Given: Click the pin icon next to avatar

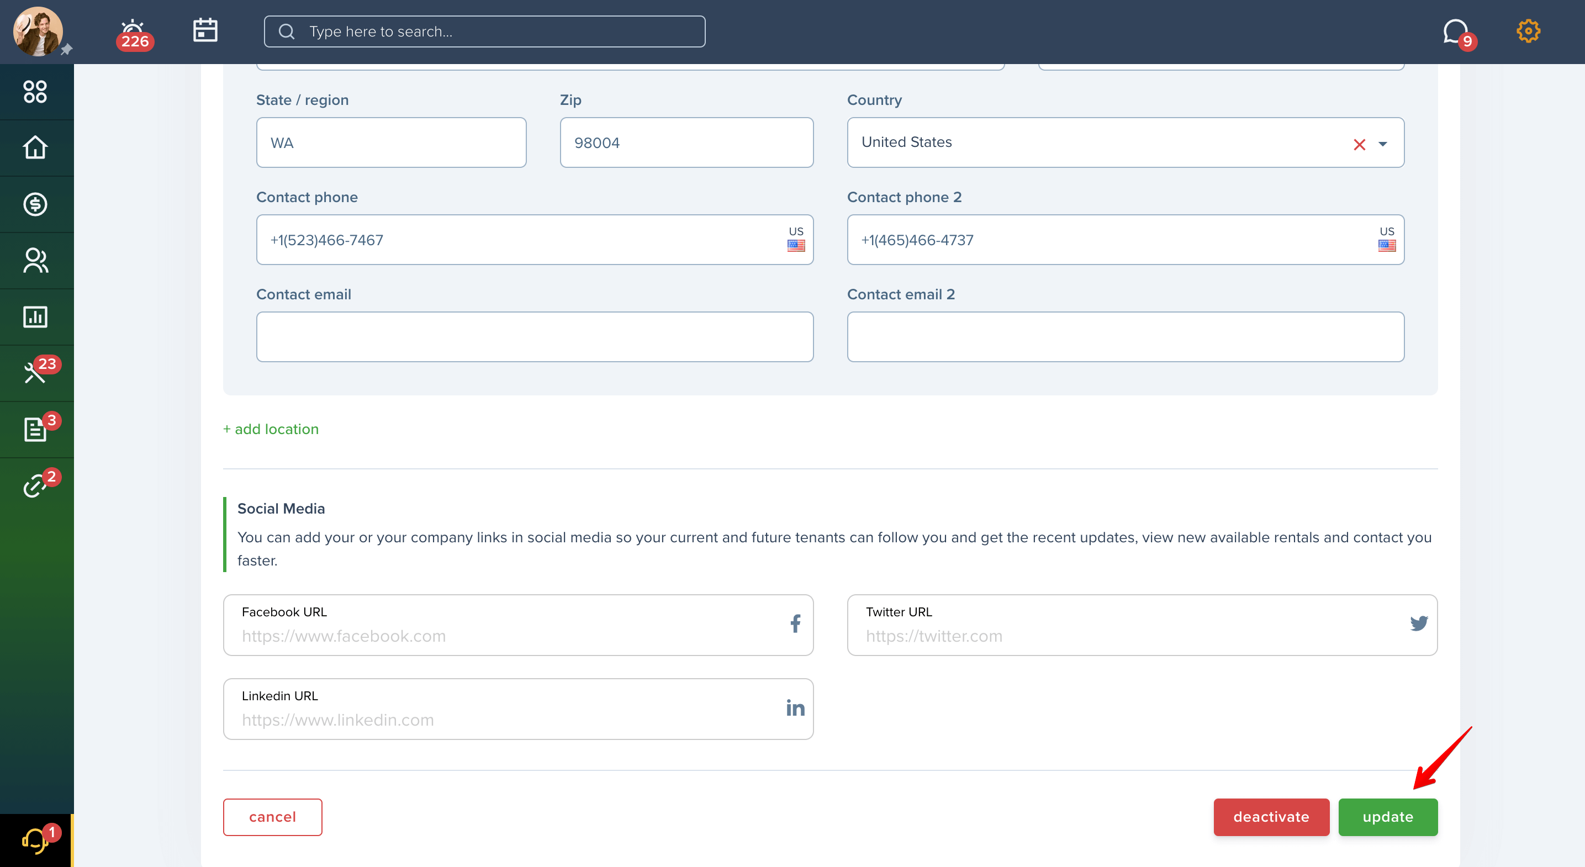Looking at the screenshot, I should pyautogui.click(x=66, y=49).
